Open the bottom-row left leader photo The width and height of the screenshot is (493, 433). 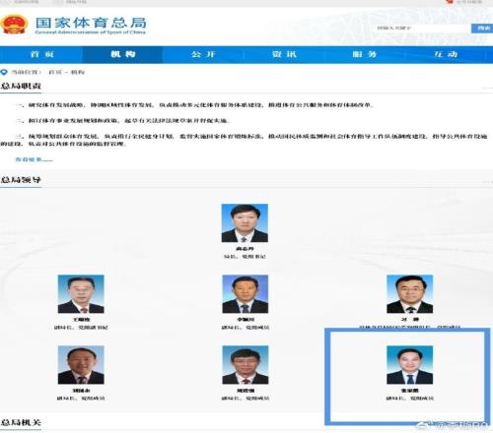[x=81, y=365]
